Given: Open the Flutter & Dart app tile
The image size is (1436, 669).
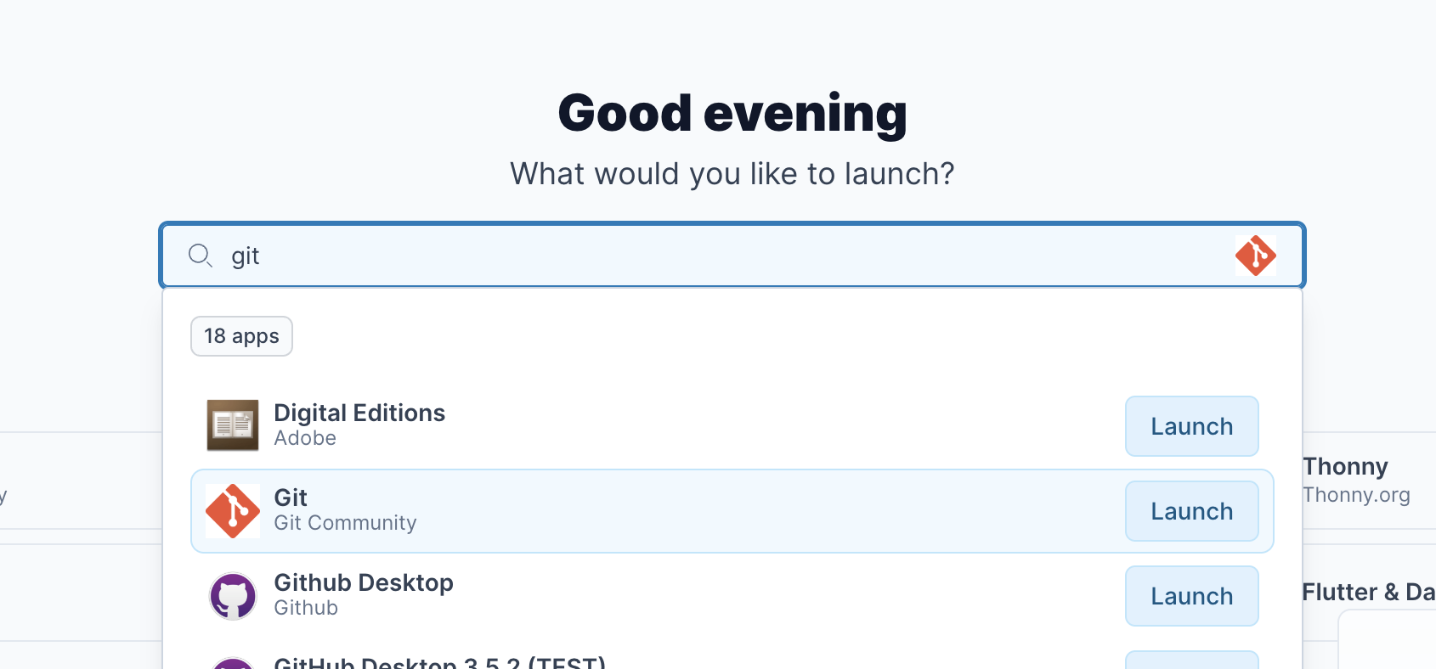Looking at the screenshot, I should pos(1368,593).
